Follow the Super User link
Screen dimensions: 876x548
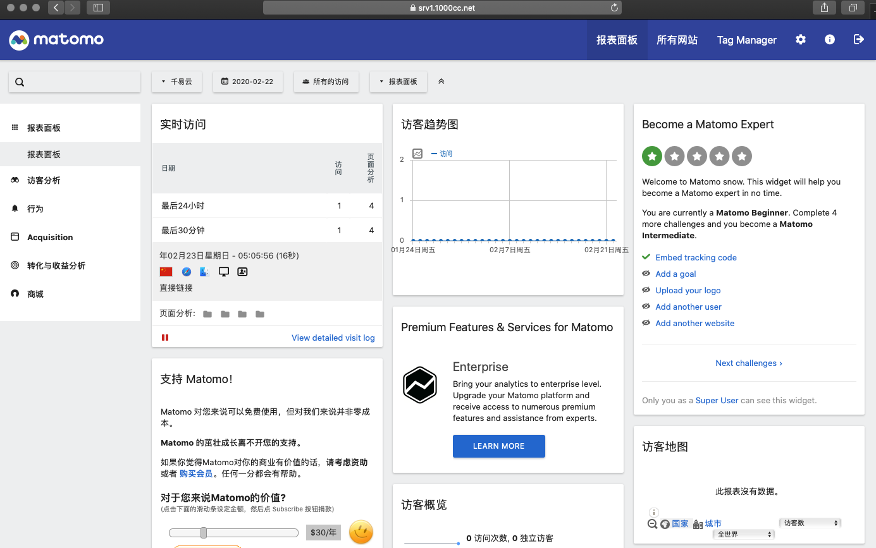717,400
